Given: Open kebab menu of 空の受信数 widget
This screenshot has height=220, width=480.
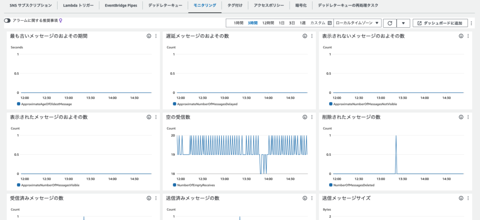Looking at the screenshot, I should pyautogui.click(x=312, y=117).
